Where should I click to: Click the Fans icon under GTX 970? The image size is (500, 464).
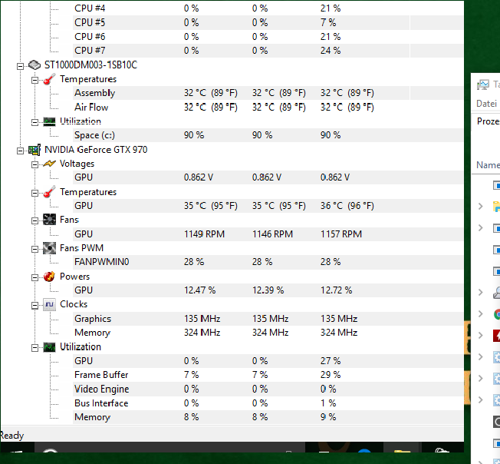point(49,220)
